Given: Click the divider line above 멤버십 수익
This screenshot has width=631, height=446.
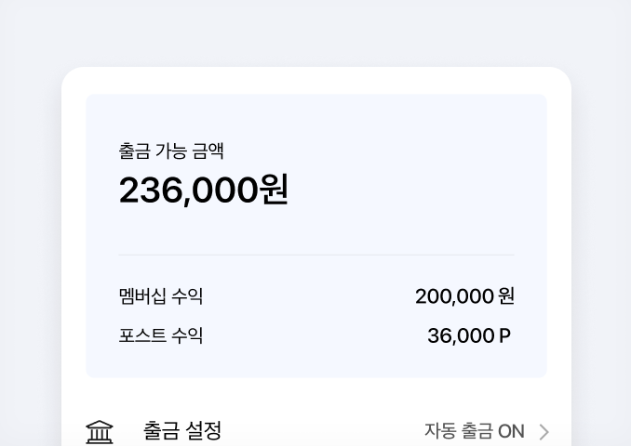Looking at the screenshot, I should click(316, 255).
